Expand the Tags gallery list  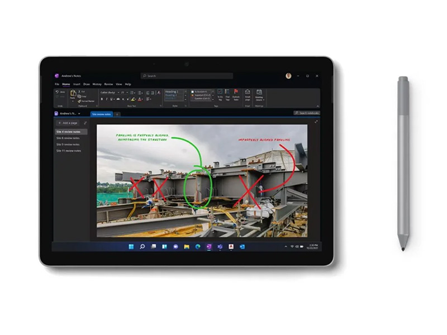213,99
